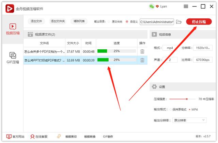This screenshot has height=143, width=218.
Task: Open the hamburger menu in title bar
Action: [186, 6]
